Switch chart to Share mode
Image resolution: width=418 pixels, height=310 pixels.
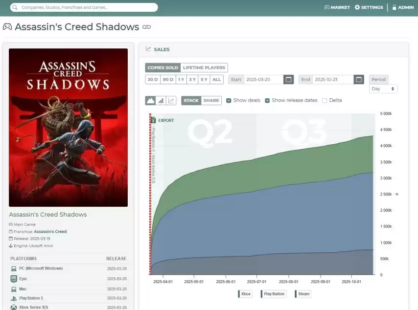211,100
